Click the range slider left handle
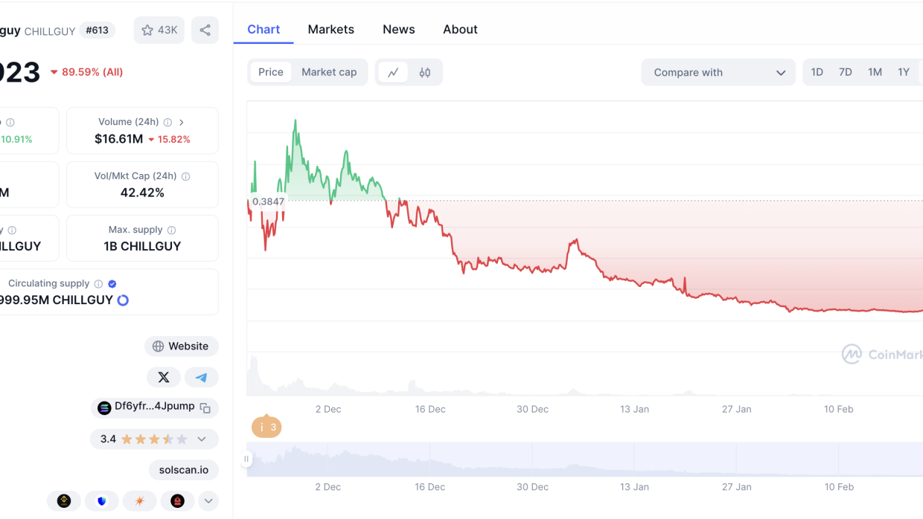Viewport: 923px width, 519px height. (246, 460)
